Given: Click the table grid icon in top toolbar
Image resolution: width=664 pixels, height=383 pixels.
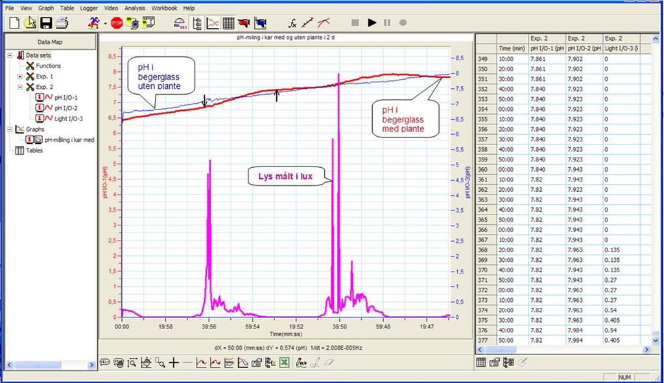Looking at the screenshot, I should pos(228,23).
